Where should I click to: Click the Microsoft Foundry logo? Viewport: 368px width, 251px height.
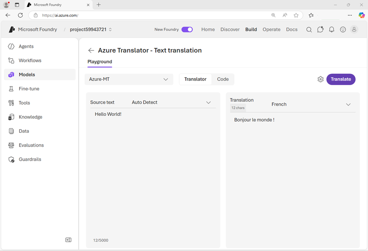click(x=12, y=30)
